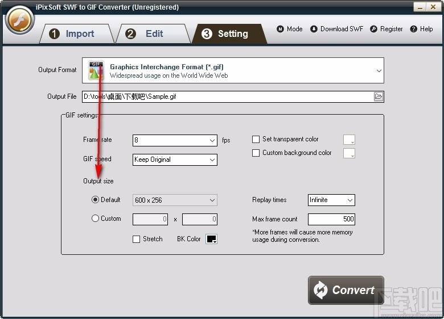Image resolution: width=444 pixels, height=319 pixels.
Task: Expand the Output Format dropdown
Action: pyautogui.click(x=233, y=70)
